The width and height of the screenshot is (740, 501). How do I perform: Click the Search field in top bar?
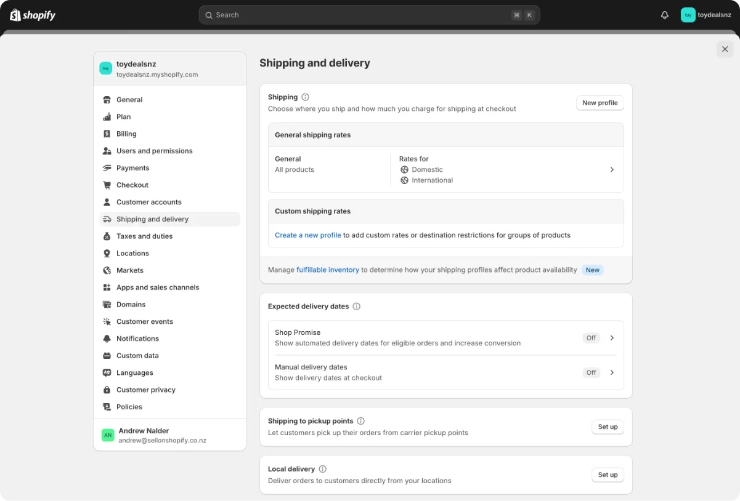click(369, 15)
